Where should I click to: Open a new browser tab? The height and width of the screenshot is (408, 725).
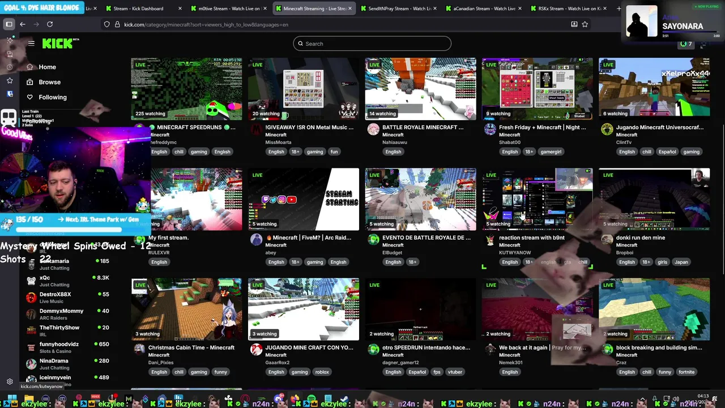pos(619,8)
